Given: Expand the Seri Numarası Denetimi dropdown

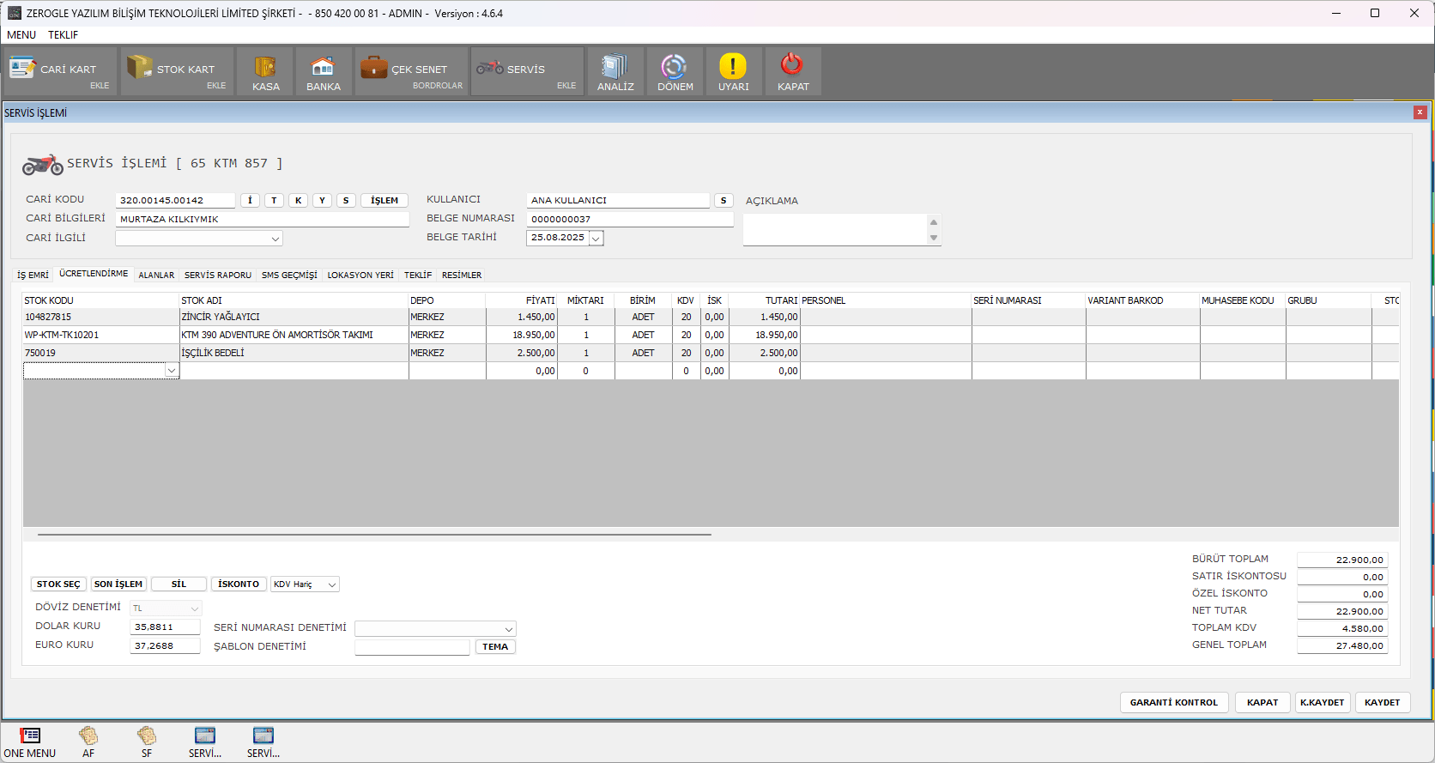Looking at the screenshot, I should (508, 629).
